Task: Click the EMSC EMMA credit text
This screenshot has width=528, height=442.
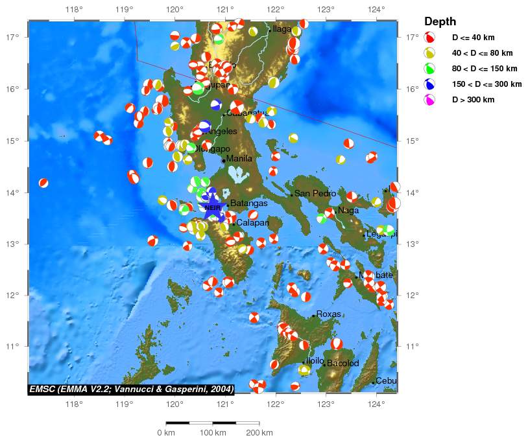Action: [x=130, y=389]
